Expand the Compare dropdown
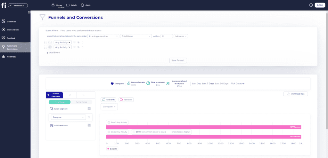This screenshot has width=328, height=158. [109, 107]
